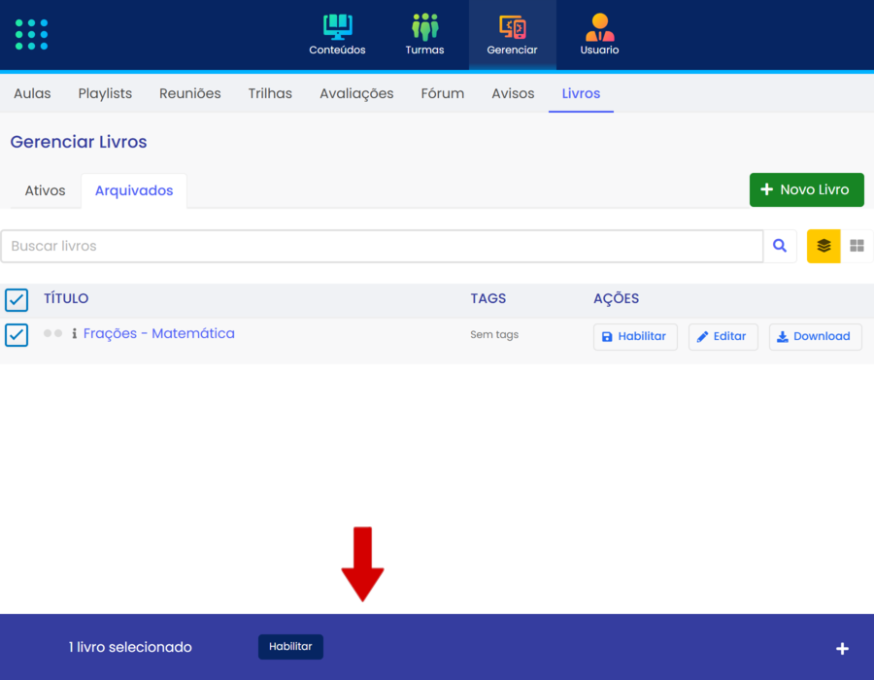Screen dimensions: 874x680
Task: Switch to stacked list view
Action: [x=824, y=247]
